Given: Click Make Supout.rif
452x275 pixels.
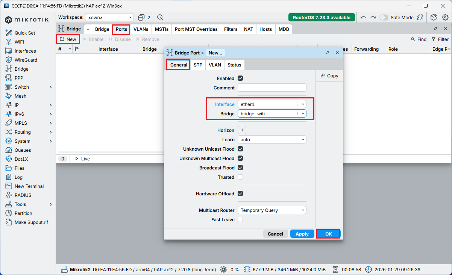Looking at the screenshot, I should click(x=31, y=222).
